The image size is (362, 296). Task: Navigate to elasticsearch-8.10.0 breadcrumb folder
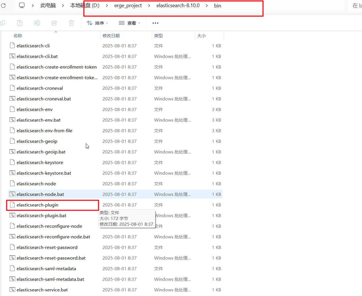pyautogui.click(x=178, y=5)
